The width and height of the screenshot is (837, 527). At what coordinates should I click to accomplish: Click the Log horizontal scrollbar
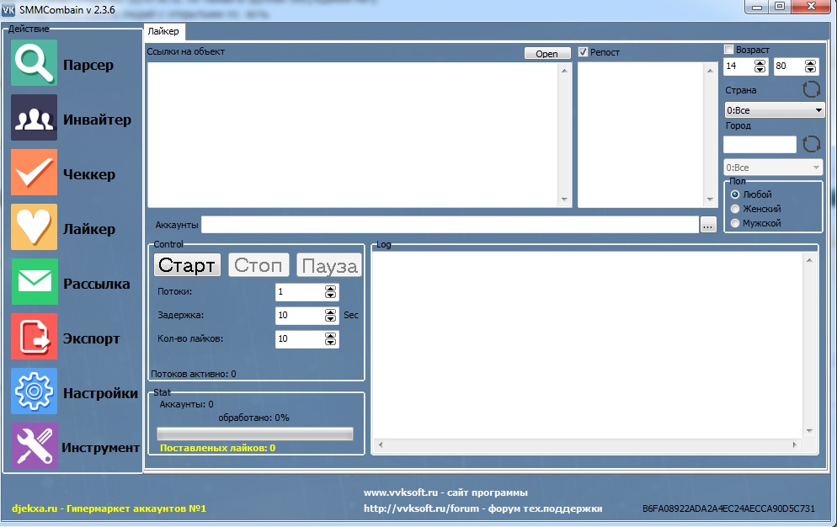click(587, 444)
